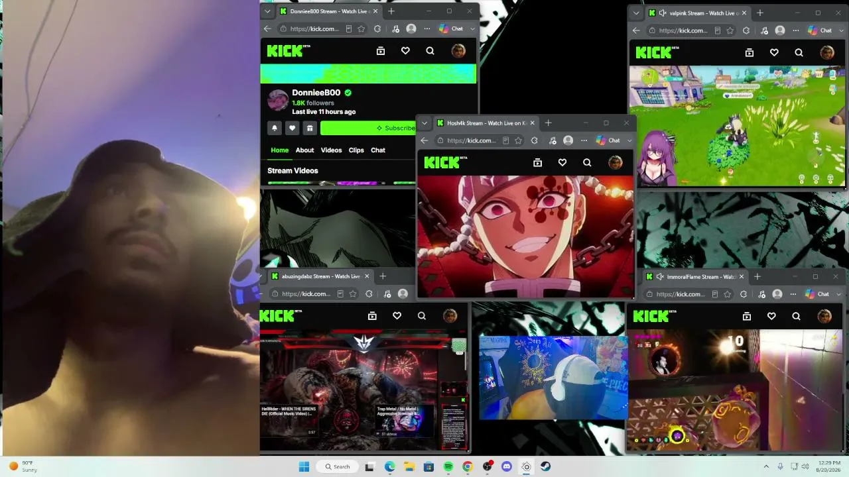This screenshot has width=849, height=477.
Task: Open Kick search in the Hosh4k window
Action: pos(587,162)
